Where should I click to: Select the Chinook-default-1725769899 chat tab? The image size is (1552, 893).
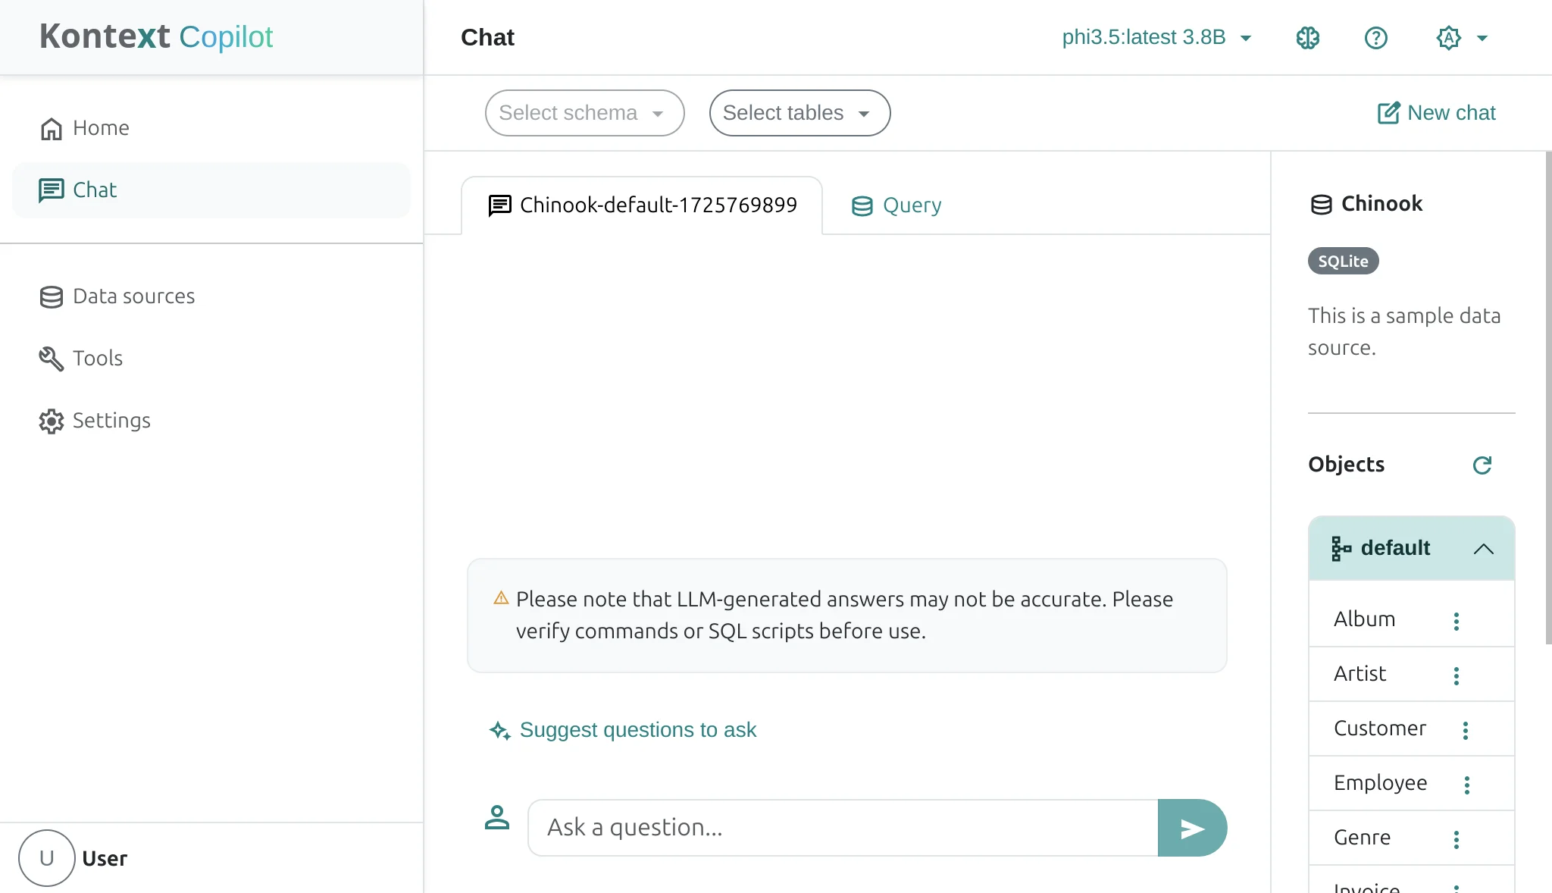[643, 205]
